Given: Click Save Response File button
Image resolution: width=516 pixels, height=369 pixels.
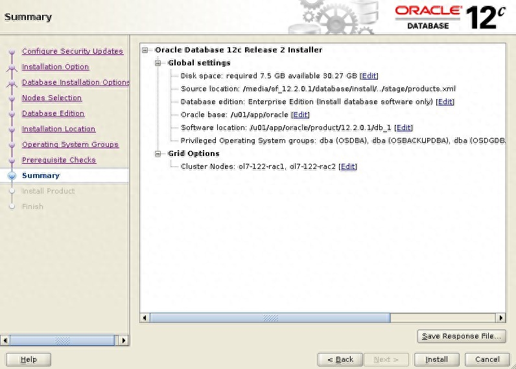Looking at the screenshot, I should (462, 336).
